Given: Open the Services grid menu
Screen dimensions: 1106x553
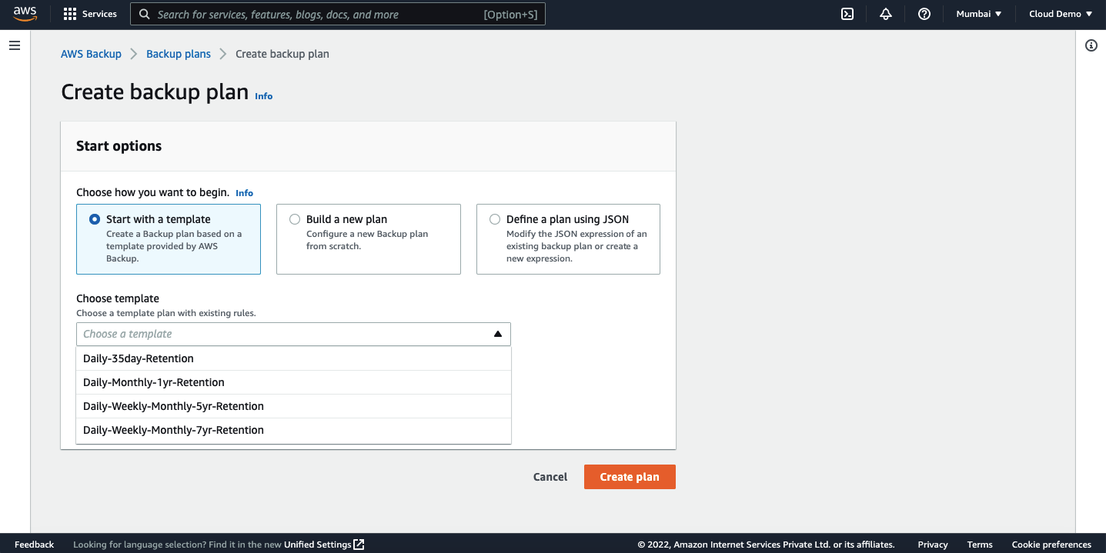Looking at the screenshot, I should tap(70, 14).
